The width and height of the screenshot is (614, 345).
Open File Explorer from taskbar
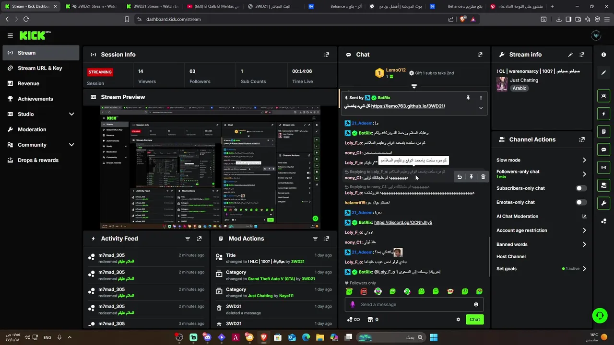[320, 337]
